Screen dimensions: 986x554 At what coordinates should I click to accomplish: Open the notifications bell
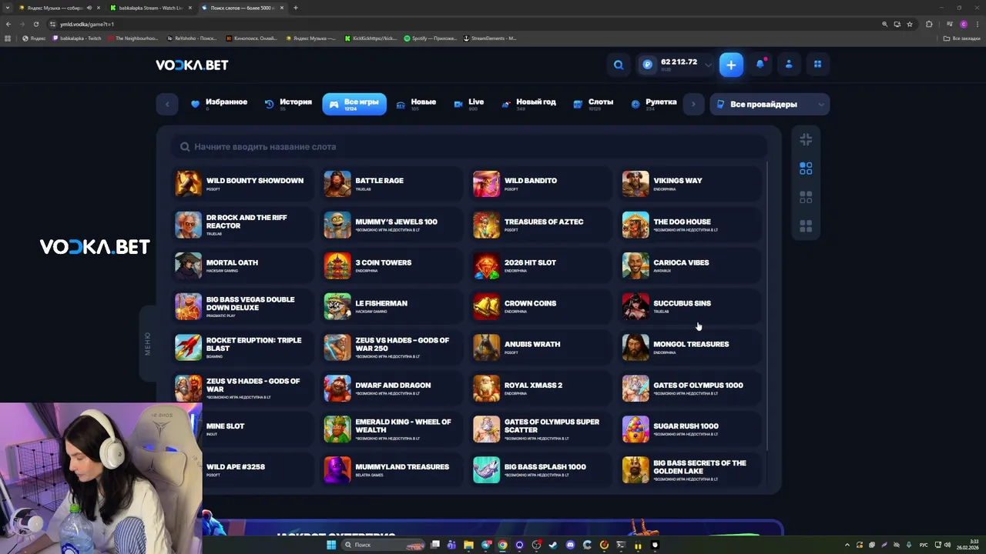click(760, 65)
